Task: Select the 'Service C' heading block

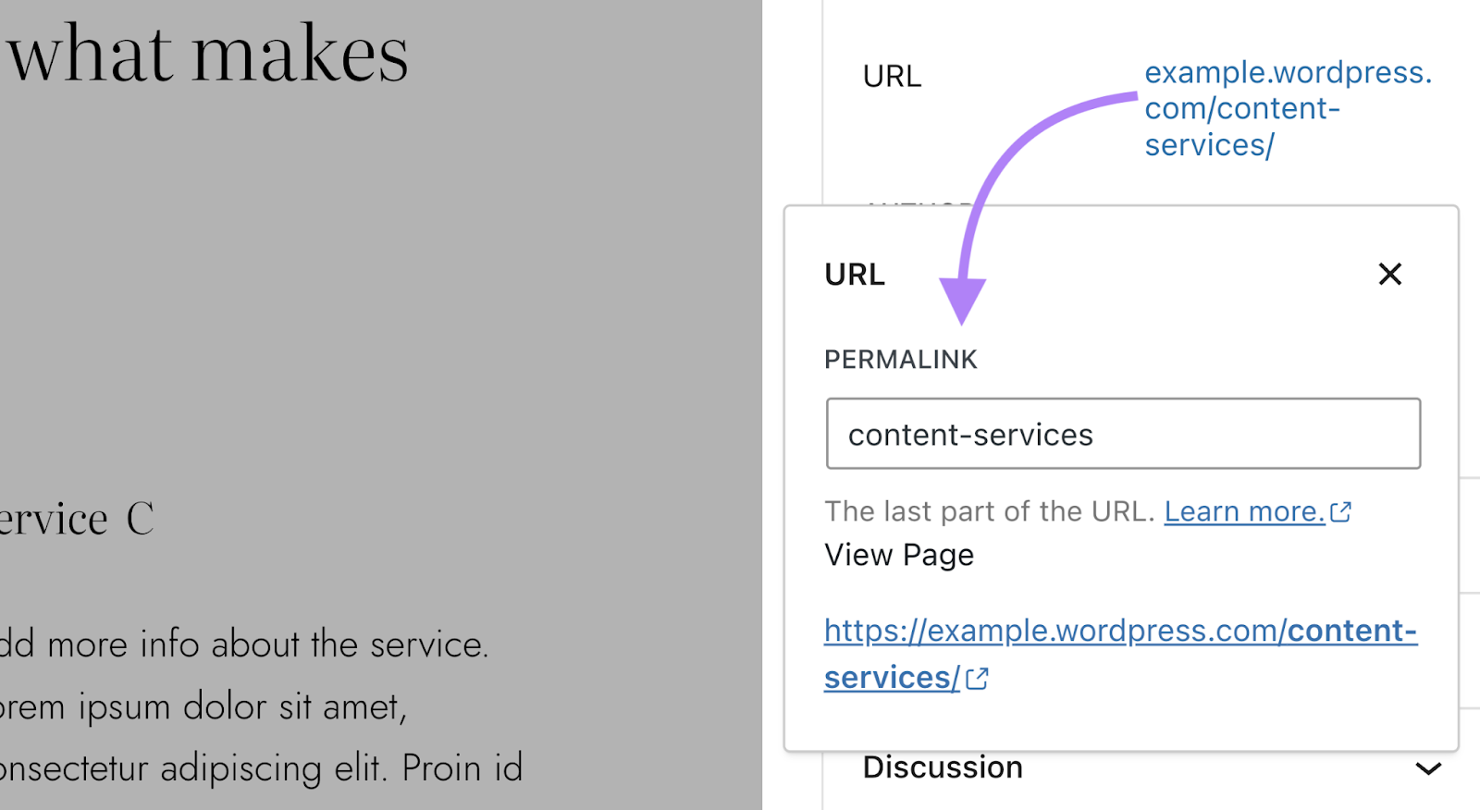Action: (x=78, y=519)
